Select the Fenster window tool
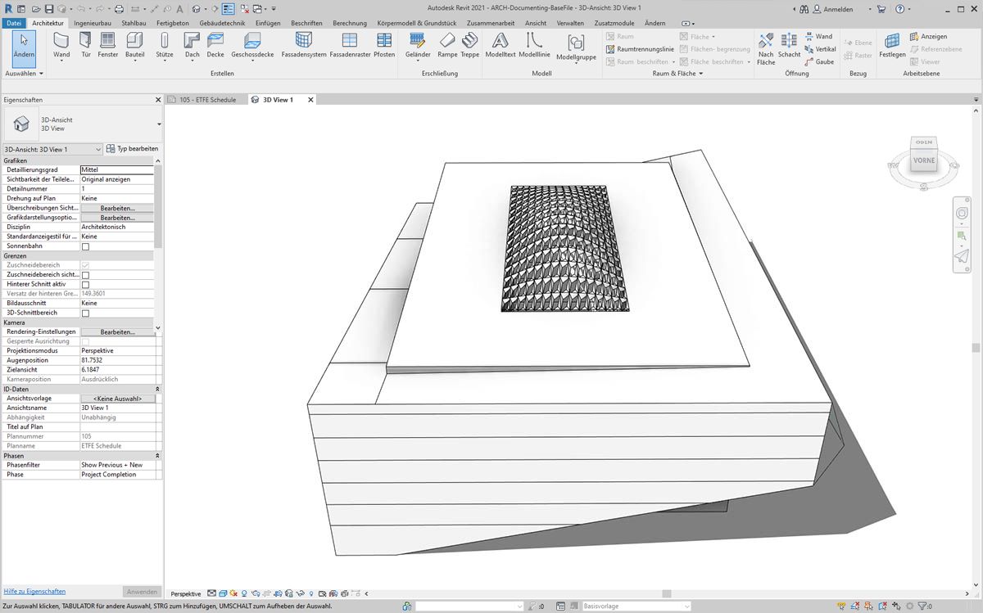 click(107, 45)
